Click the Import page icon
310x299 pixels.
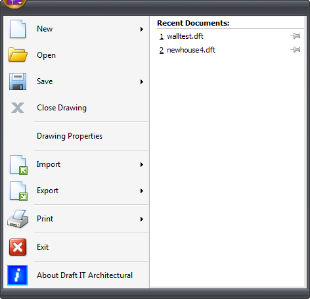coord(18,165)
